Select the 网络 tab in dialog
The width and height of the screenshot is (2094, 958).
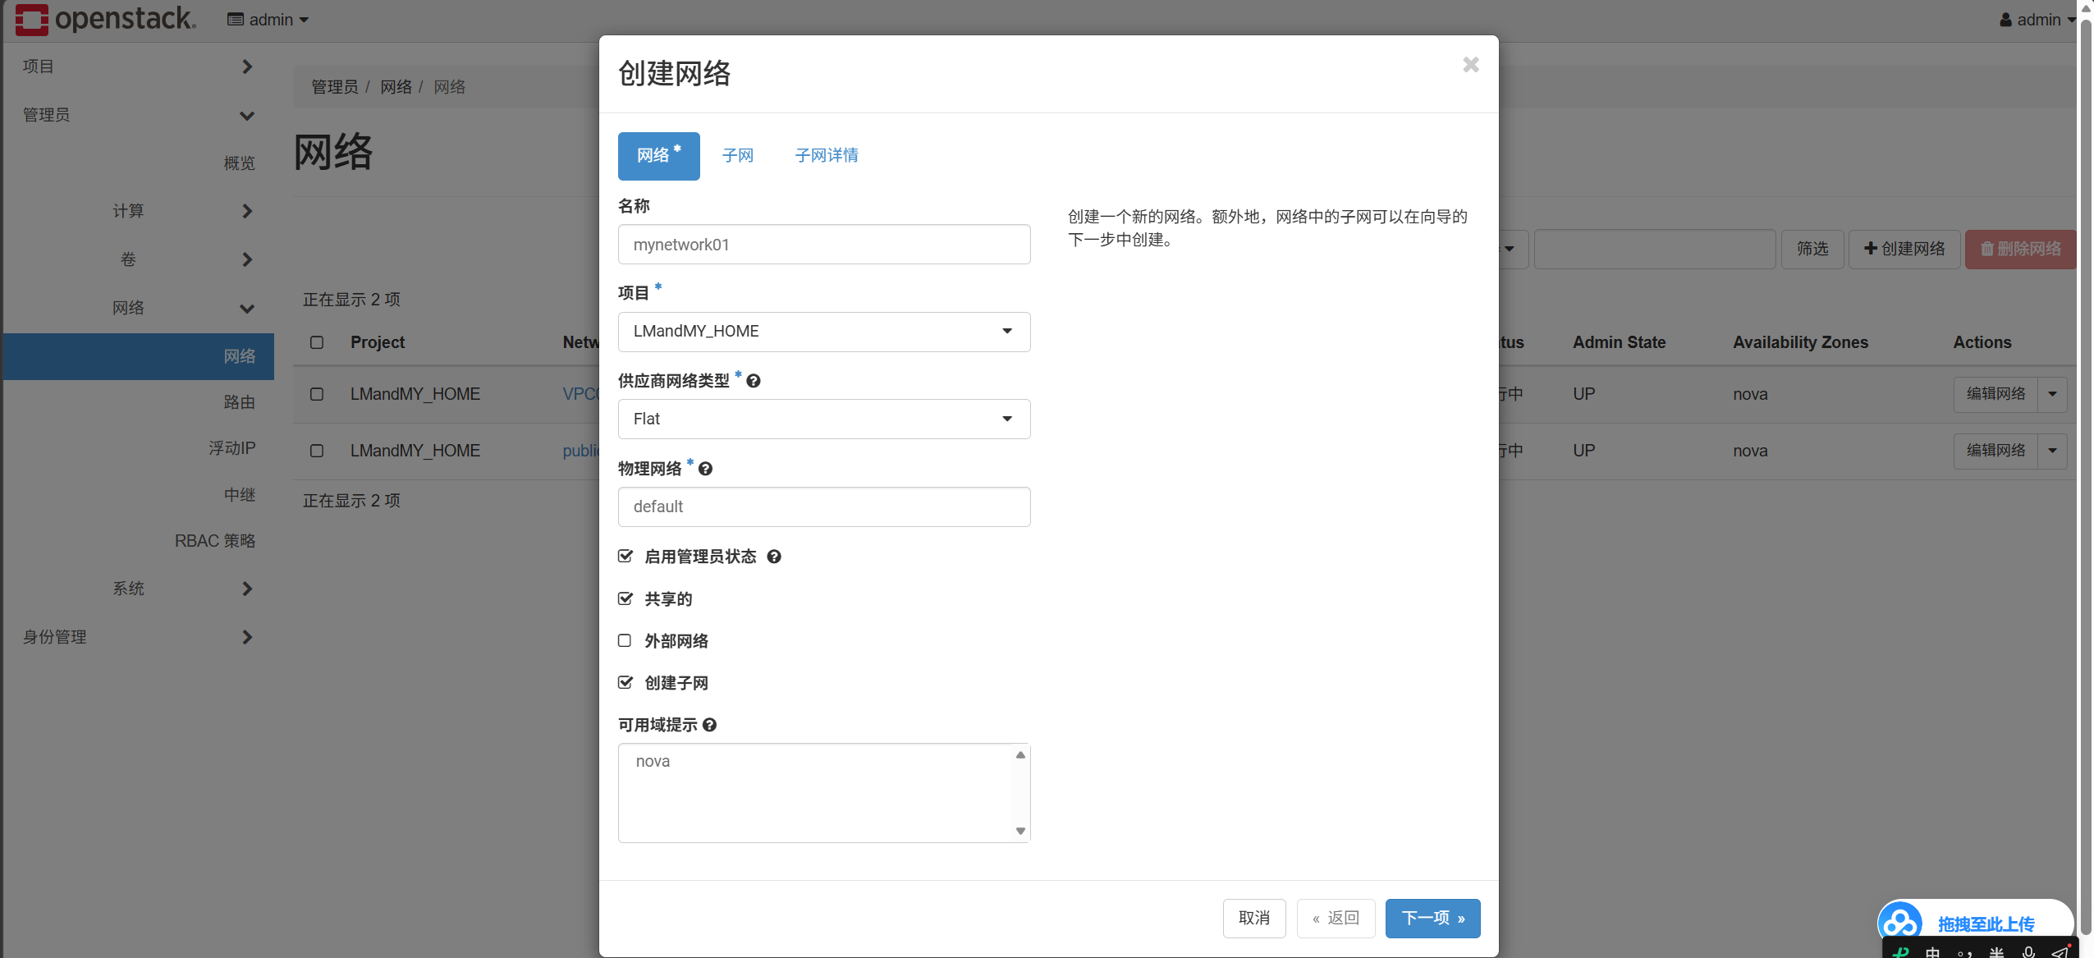659,156
